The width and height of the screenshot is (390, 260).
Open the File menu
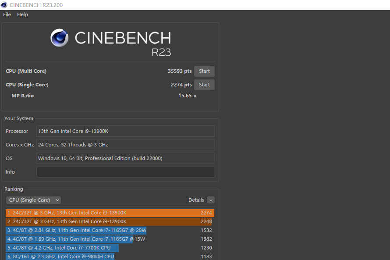pyautogui.click(x=7, y=14)
